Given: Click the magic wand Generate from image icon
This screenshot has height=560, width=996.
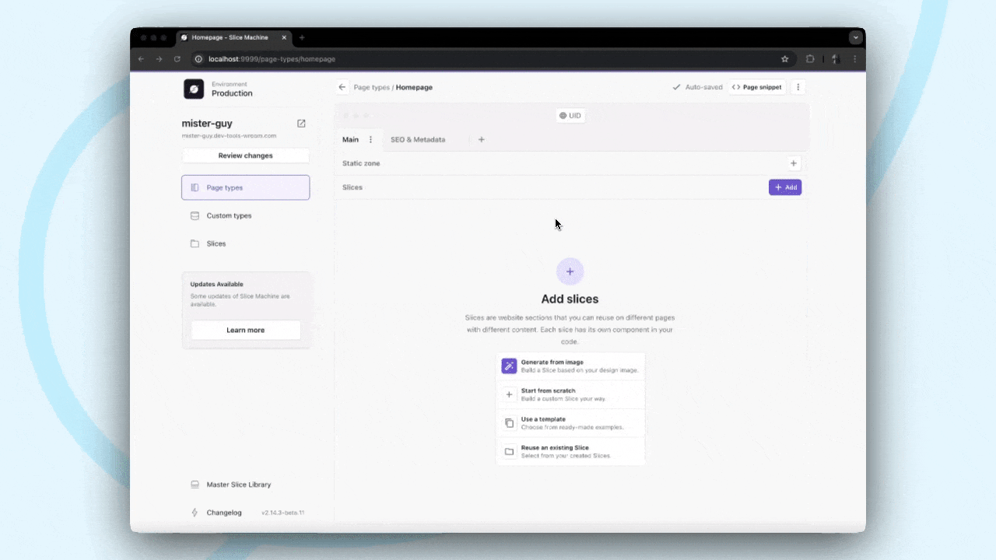Looking at the screenshot, I should tap(509, 366).
